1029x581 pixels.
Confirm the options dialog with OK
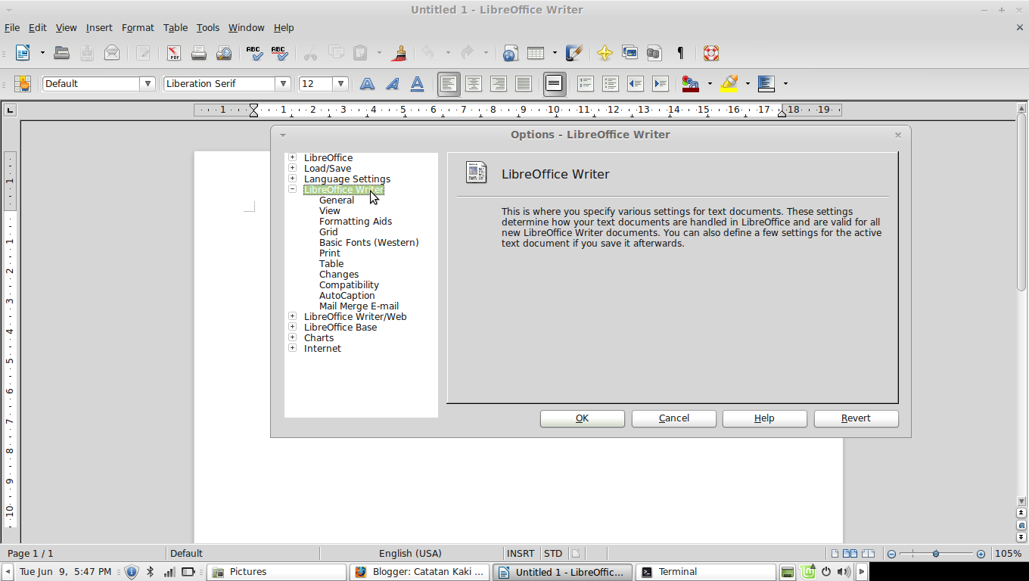pyautogui.click(x=582, y=418)
